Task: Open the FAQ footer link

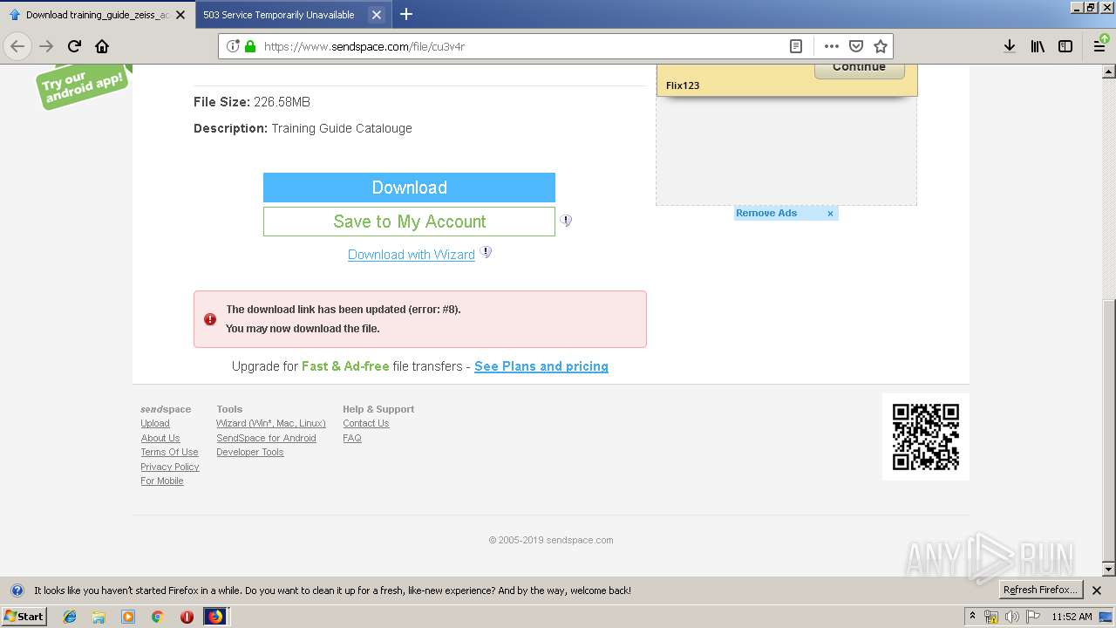Action: pos(352,438)
